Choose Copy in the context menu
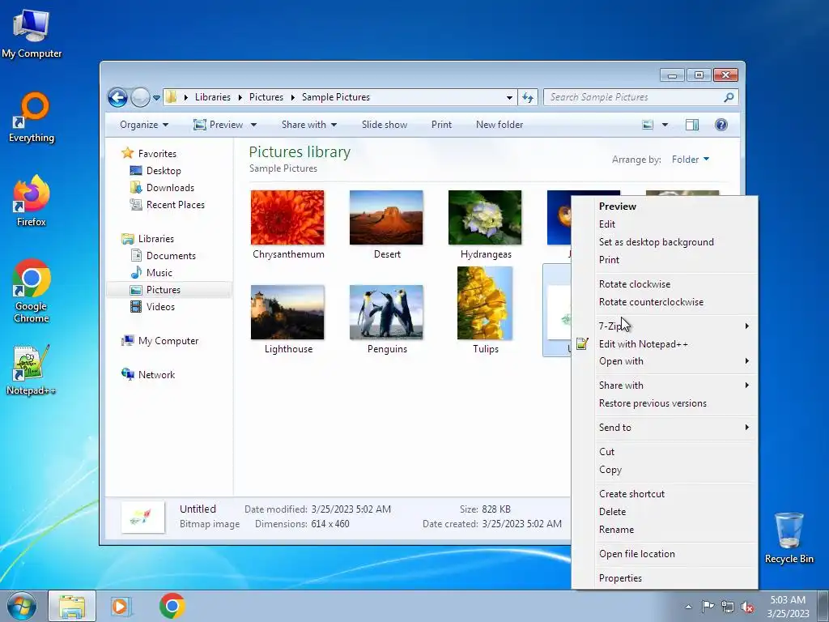829x622 pixels. point(674,470)
